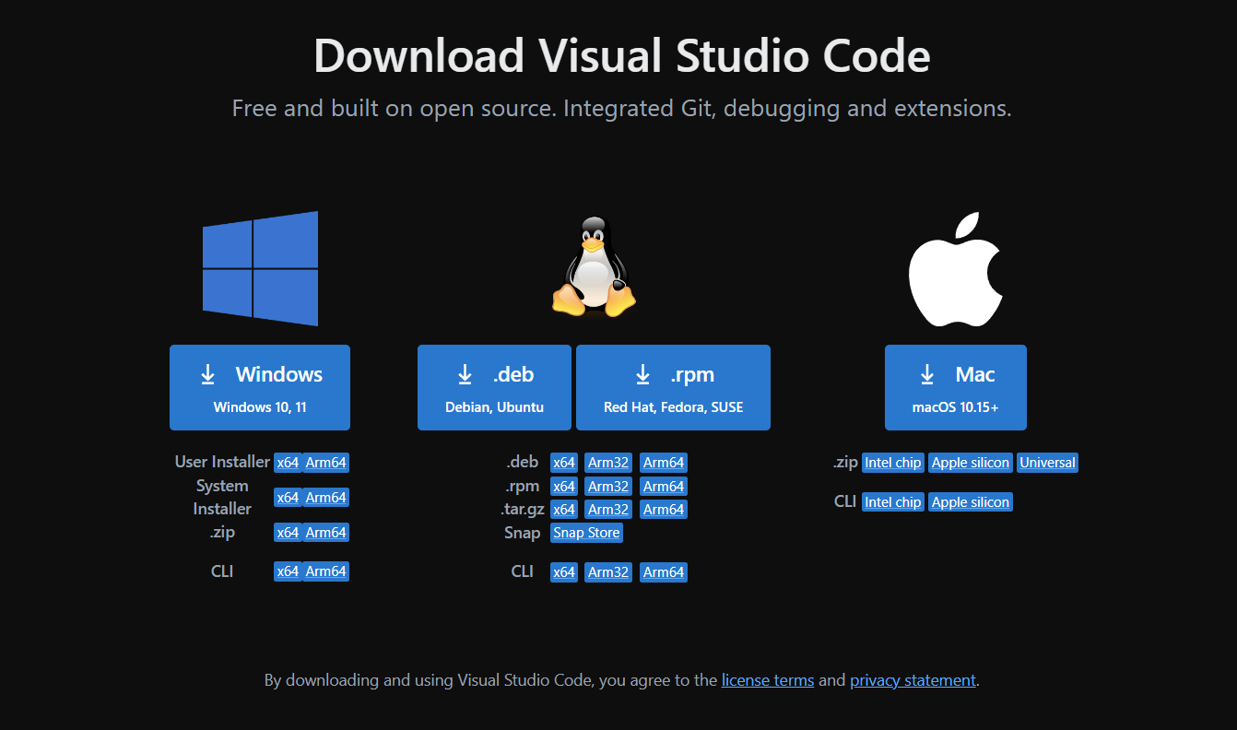1237x730 pixels.
Task: Click the download arrow on the Mac button
Action: pyautogui.click(x=925, y=373)
